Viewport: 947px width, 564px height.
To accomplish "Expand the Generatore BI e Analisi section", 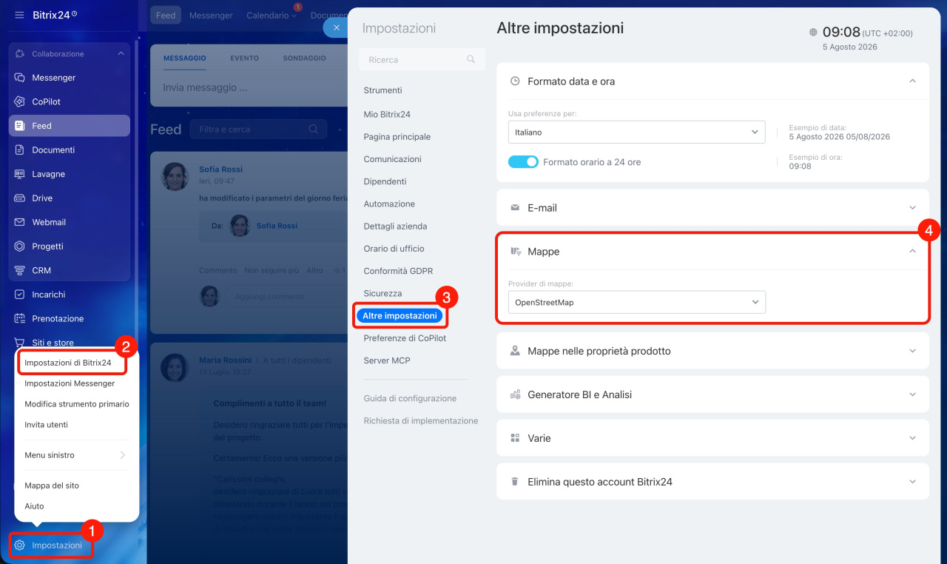I will [912, 395].
